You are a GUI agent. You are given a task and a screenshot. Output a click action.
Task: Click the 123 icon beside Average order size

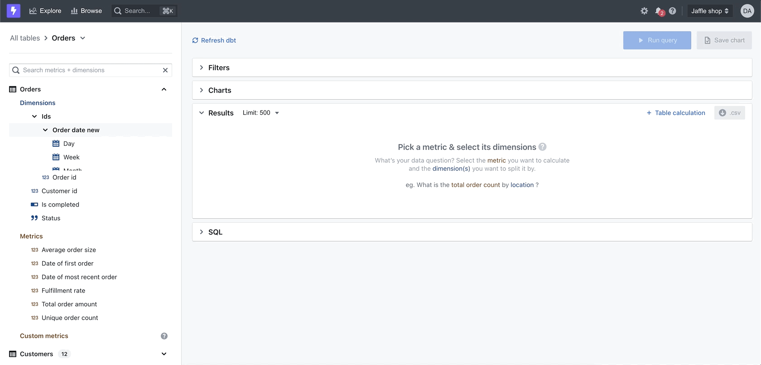[x=34, y=250]
